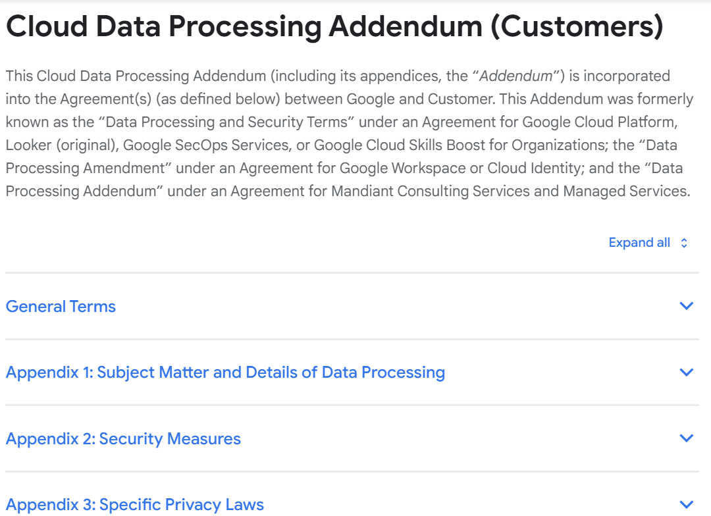Click the chevron beside Appendix 3
Screen dimensions: 711x516
685,504
